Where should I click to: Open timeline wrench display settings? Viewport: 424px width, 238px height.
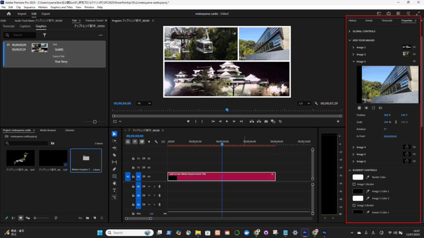coord(156,142)
